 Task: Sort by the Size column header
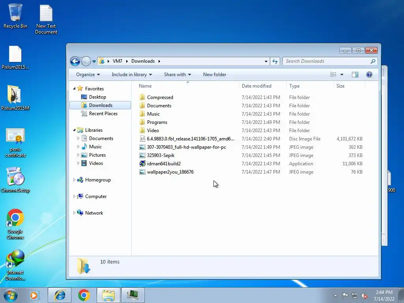tap(350, 86)
